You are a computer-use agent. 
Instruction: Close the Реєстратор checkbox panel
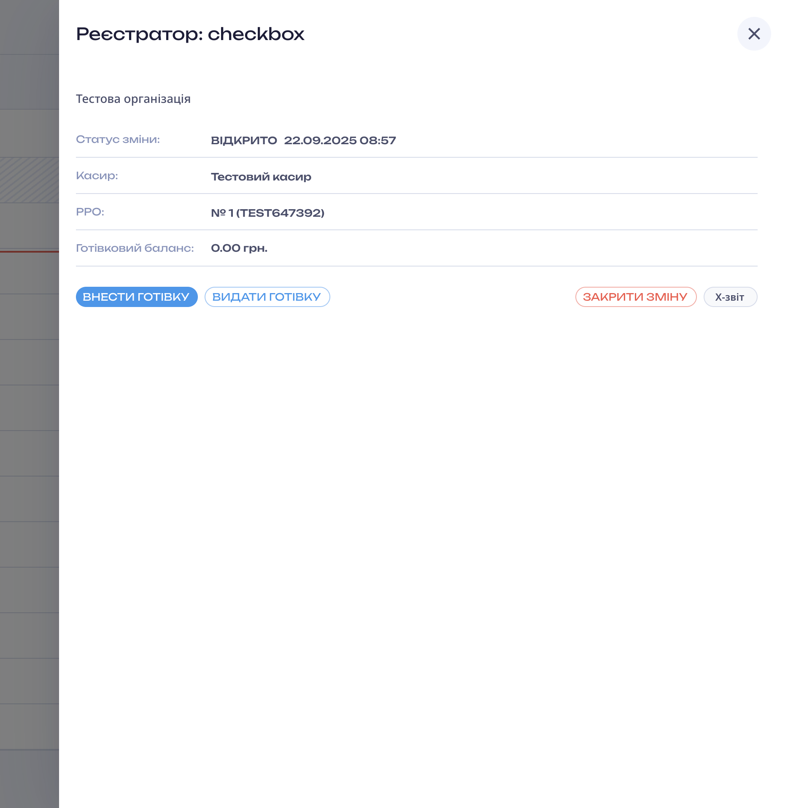click(x=754, y=34)
